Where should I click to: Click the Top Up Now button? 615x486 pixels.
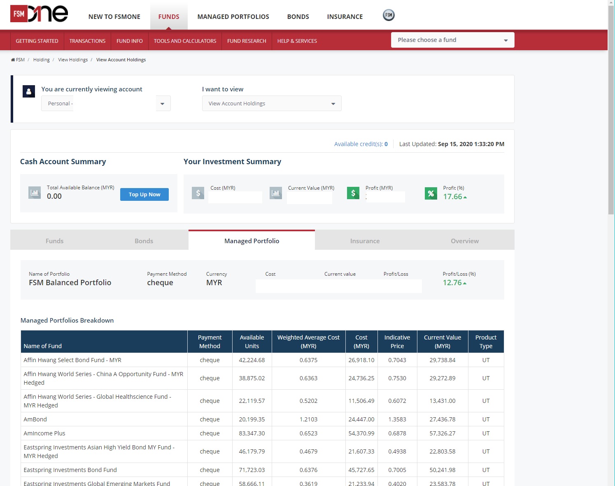point(144,195)
